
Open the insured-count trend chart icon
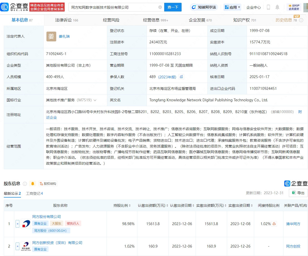181,77
